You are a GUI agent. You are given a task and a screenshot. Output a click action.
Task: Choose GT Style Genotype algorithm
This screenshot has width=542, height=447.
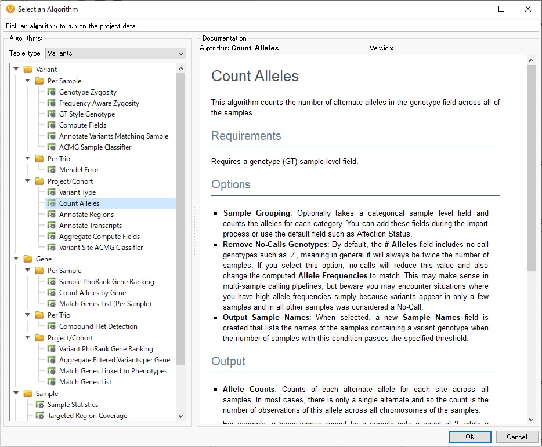(x=87, y=114)
